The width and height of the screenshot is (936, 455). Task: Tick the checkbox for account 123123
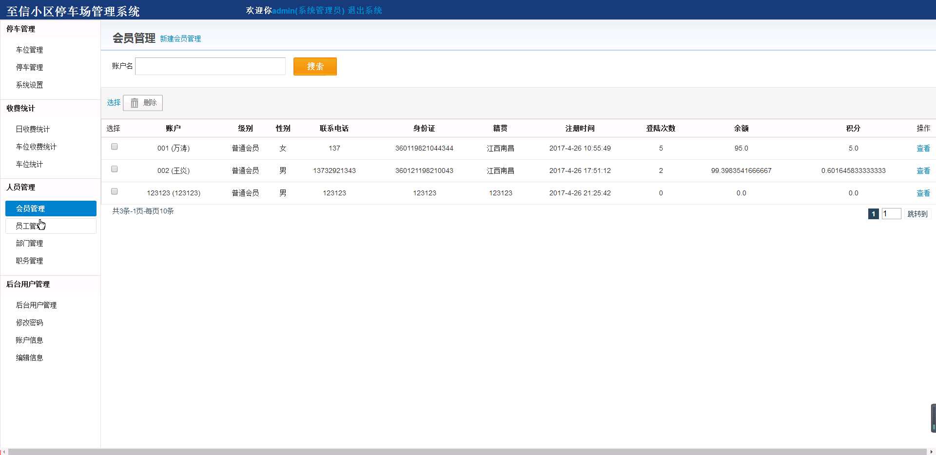(x=115, y=191)
